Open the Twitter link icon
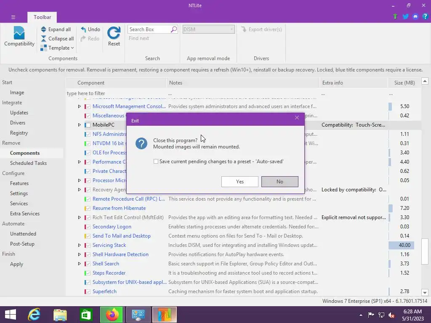431x323 pixels. coord(405,16)
